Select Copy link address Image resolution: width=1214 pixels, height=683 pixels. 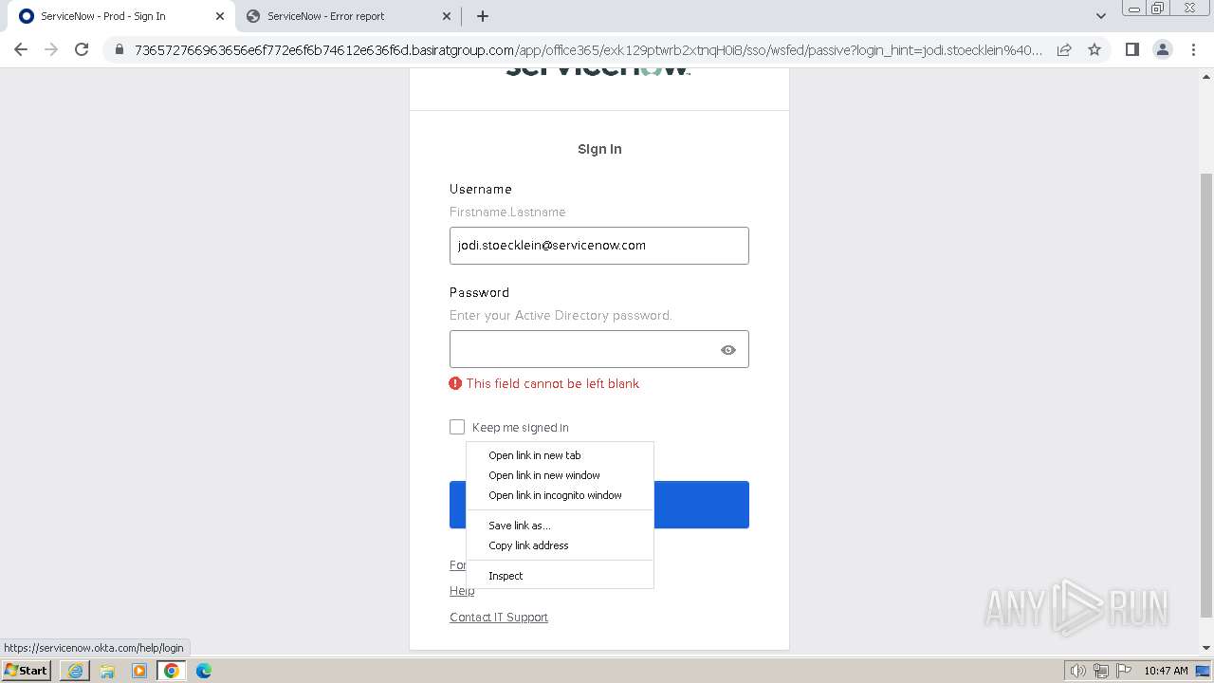(560, 545)
